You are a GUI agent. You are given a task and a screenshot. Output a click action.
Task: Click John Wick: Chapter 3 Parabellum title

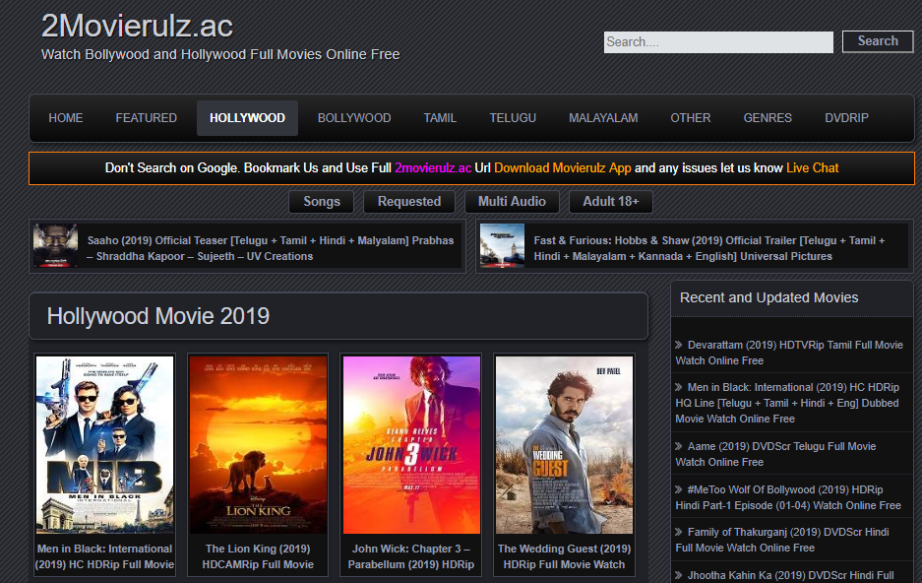pyautogui.click(x=411, y=556)
